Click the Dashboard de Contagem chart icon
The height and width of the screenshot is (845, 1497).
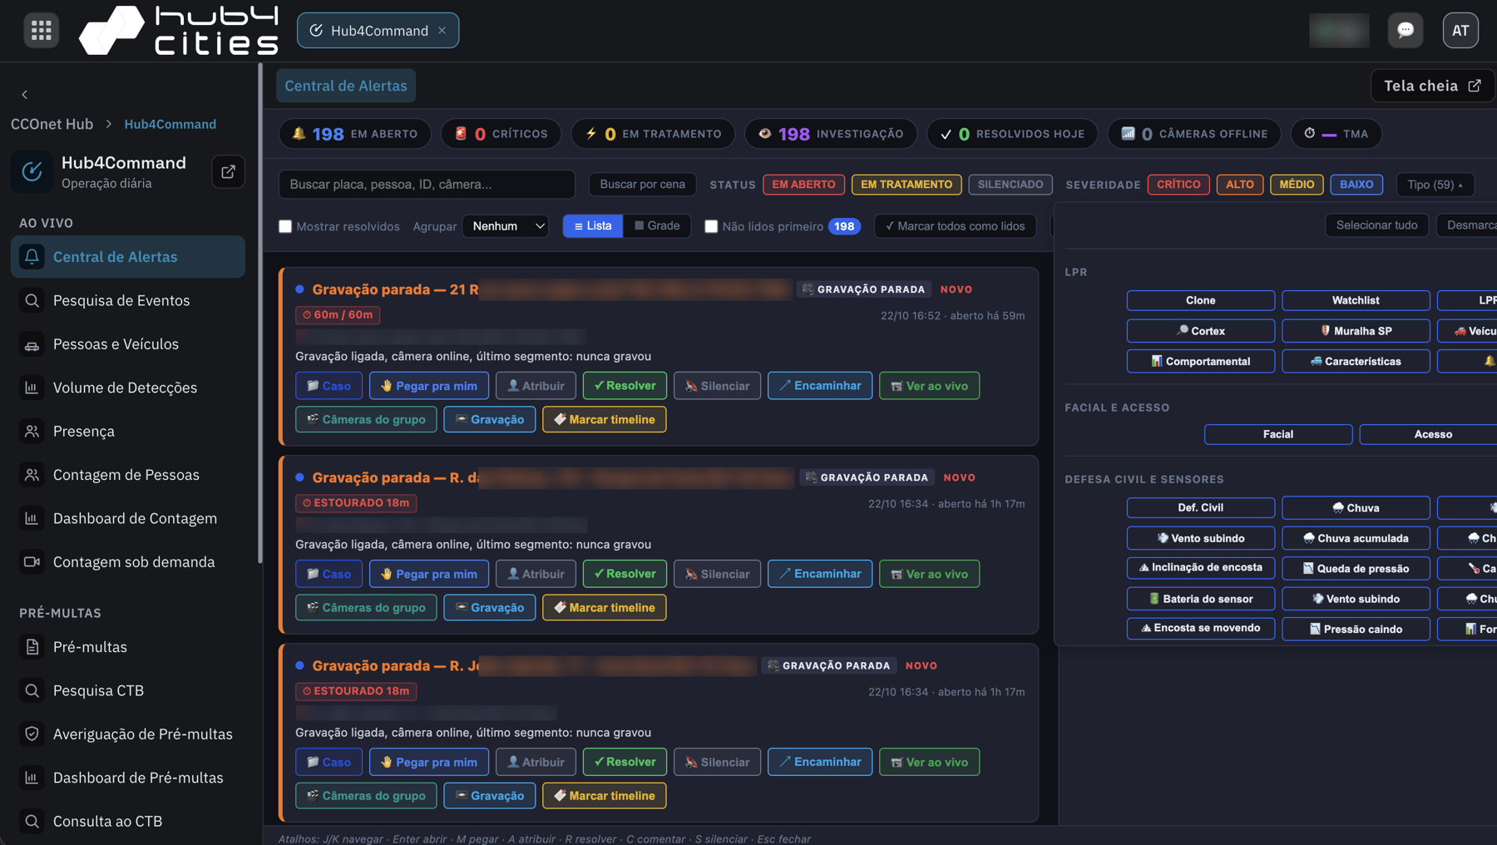click(x=32, y=518)
